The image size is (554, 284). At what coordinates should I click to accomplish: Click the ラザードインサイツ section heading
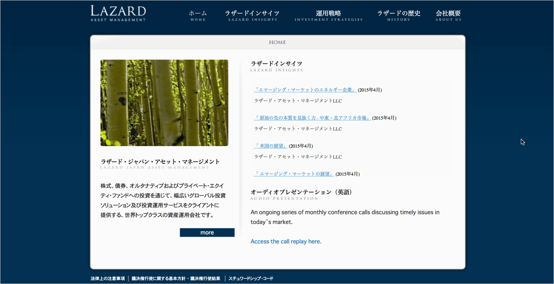277,64
